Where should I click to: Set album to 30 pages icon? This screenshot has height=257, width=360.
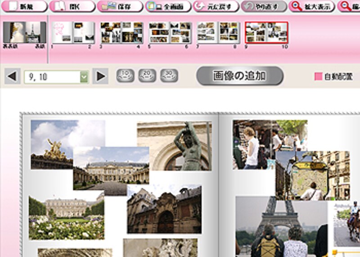(x=169, y=76)
